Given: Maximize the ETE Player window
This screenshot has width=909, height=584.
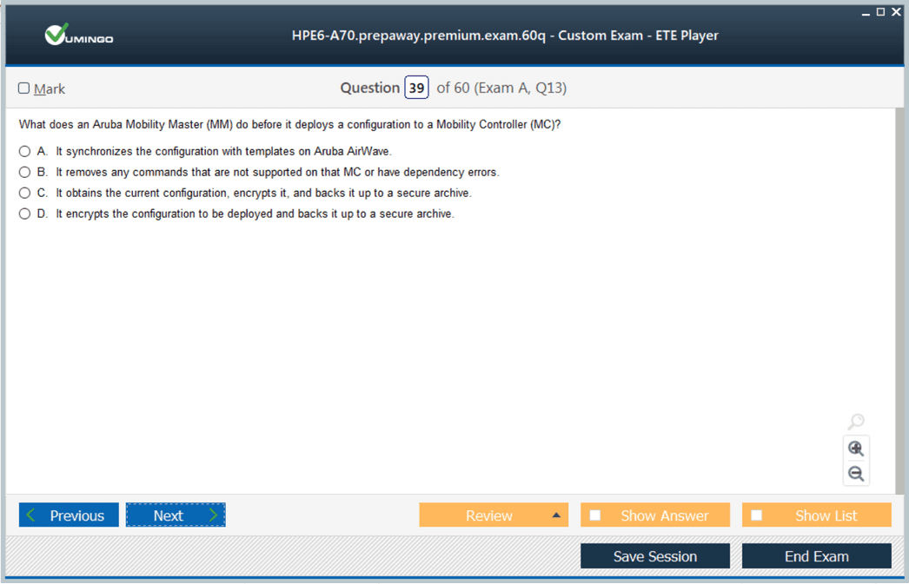Looking at the screenshot, I should 880,12.
